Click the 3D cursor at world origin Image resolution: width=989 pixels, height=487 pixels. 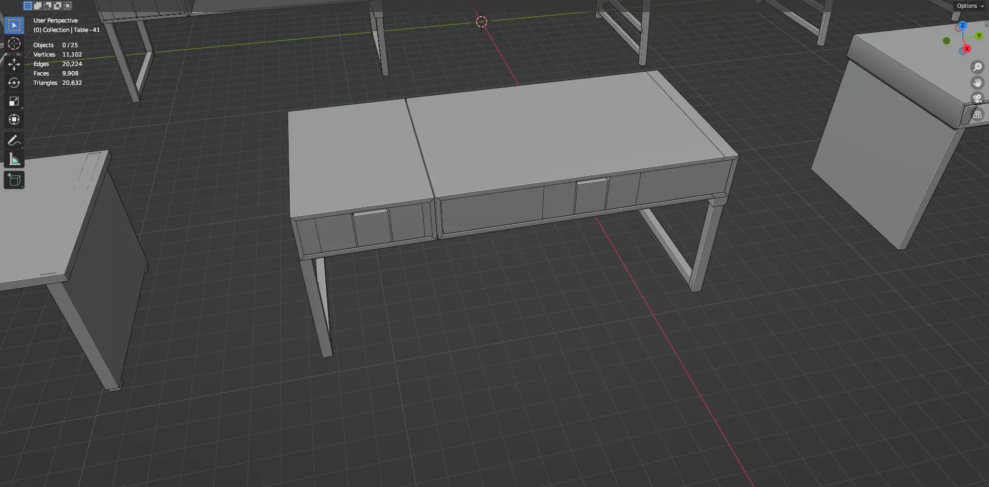(481, 21)
